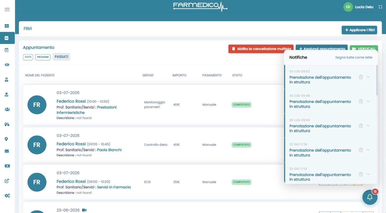Open Federico Rossi's 09:55 - 10:45 appointment
Screen dimensions: 386x213
click(x=71, y=144)
